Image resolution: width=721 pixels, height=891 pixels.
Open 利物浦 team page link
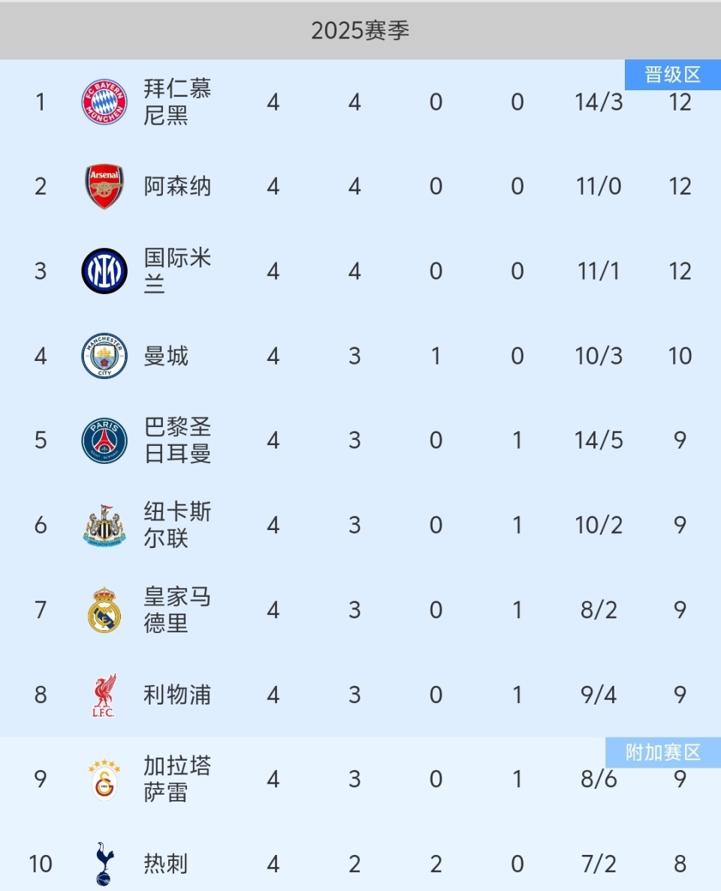177,695
